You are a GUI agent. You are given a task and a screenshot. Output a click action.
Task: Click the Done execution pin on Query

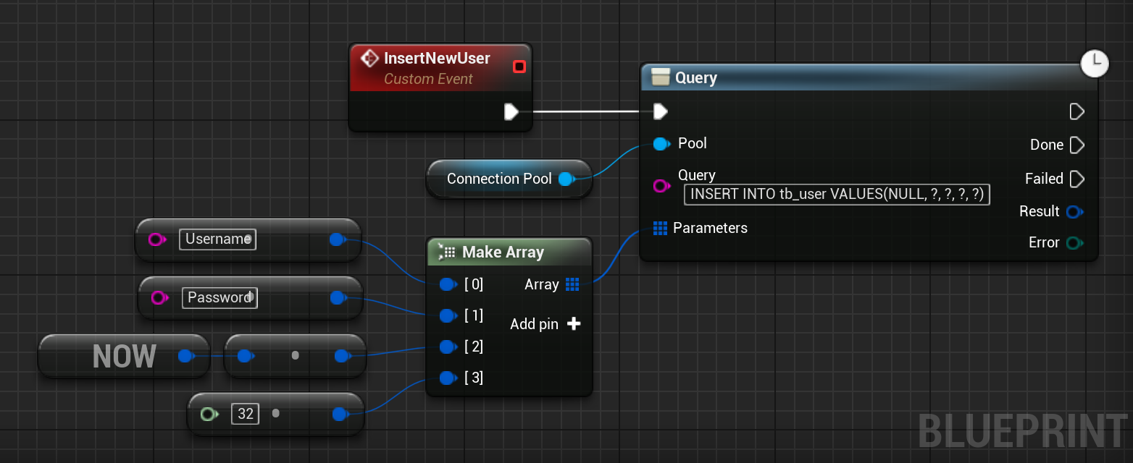click(x=1077, y=145)
